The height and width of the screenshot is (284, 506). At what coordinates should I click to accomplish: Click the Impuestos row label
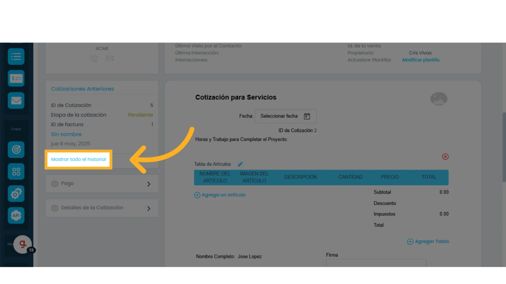(384, 214)
